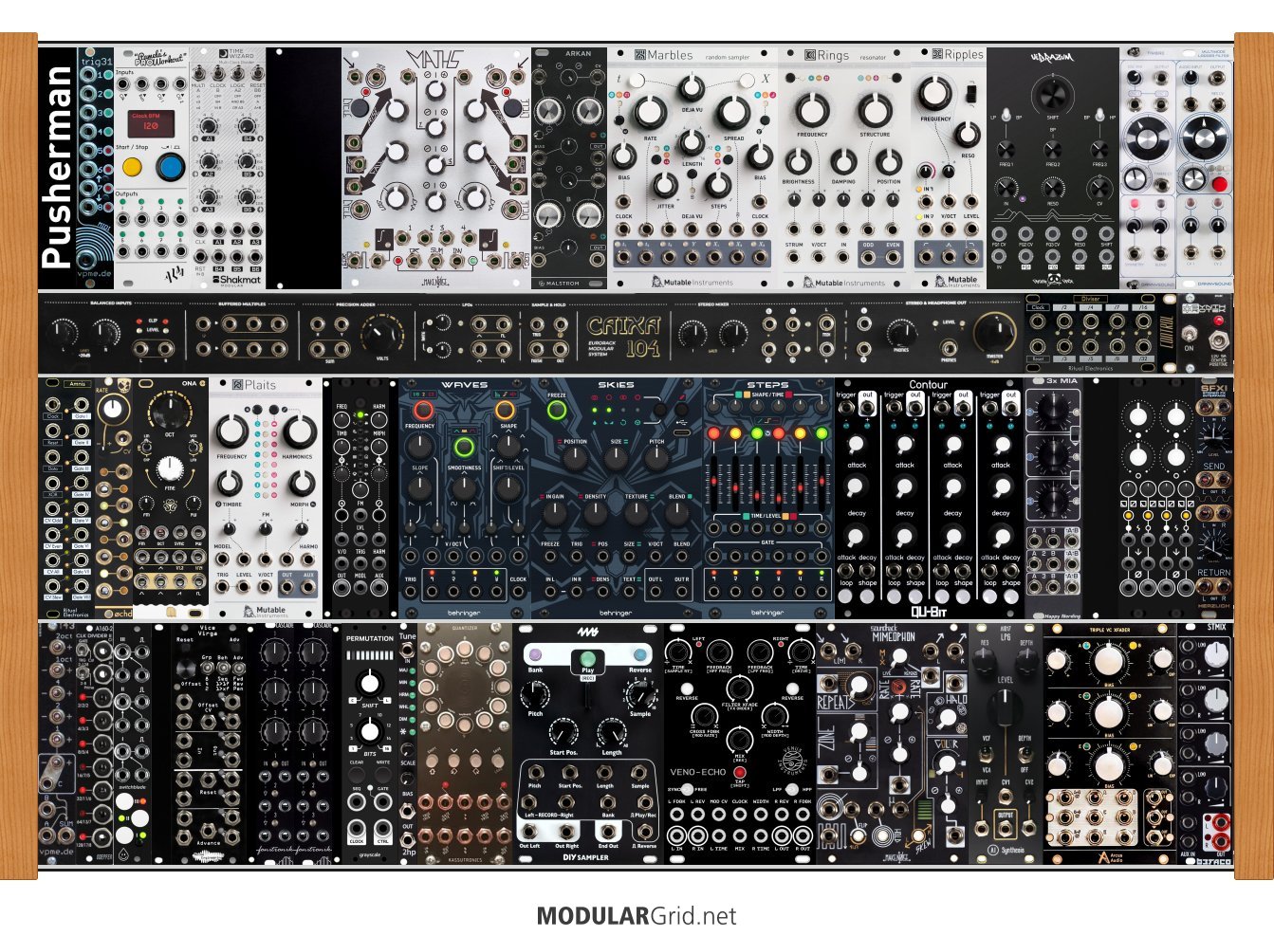Click the MATHS title lettering
This screenshot has width=1274, height=936.
[x=436, y=60]
